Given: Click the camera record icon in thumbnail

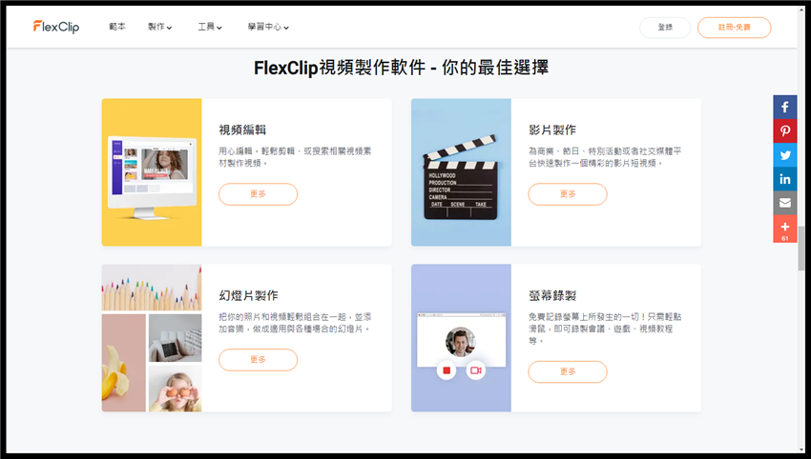Looking at the screenshot, I should tap(476, 370).
